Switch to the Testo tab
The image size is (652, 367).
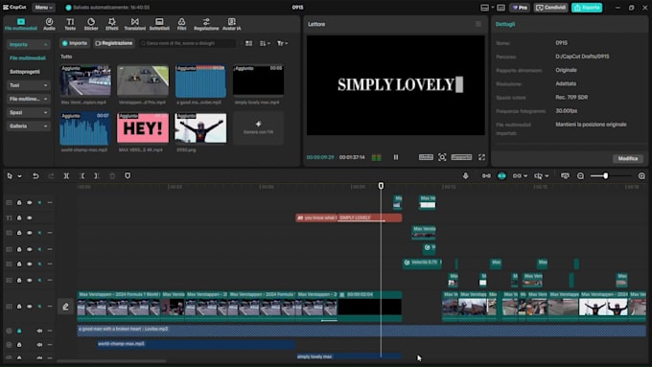[x=70, y=24]
